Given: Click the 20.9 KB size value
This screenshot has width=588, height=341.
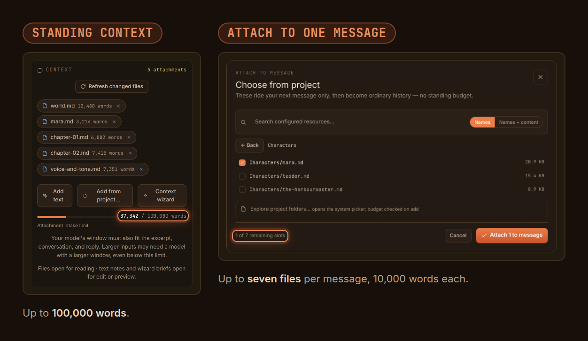Looking at the screenshot, I should [x=534, y=162].
